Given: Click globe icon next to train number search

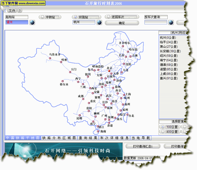Looking at the screenshot, I should coord(171,22).
